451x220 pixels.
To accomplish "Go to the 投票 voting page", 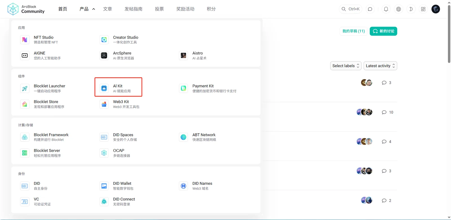I will pyautogui.click(x=159, y=9).
